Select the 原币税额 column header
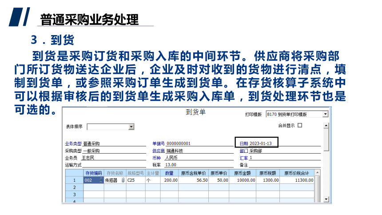Image resolution: width=382 pixels, height=215 pixels. [267, 173]
